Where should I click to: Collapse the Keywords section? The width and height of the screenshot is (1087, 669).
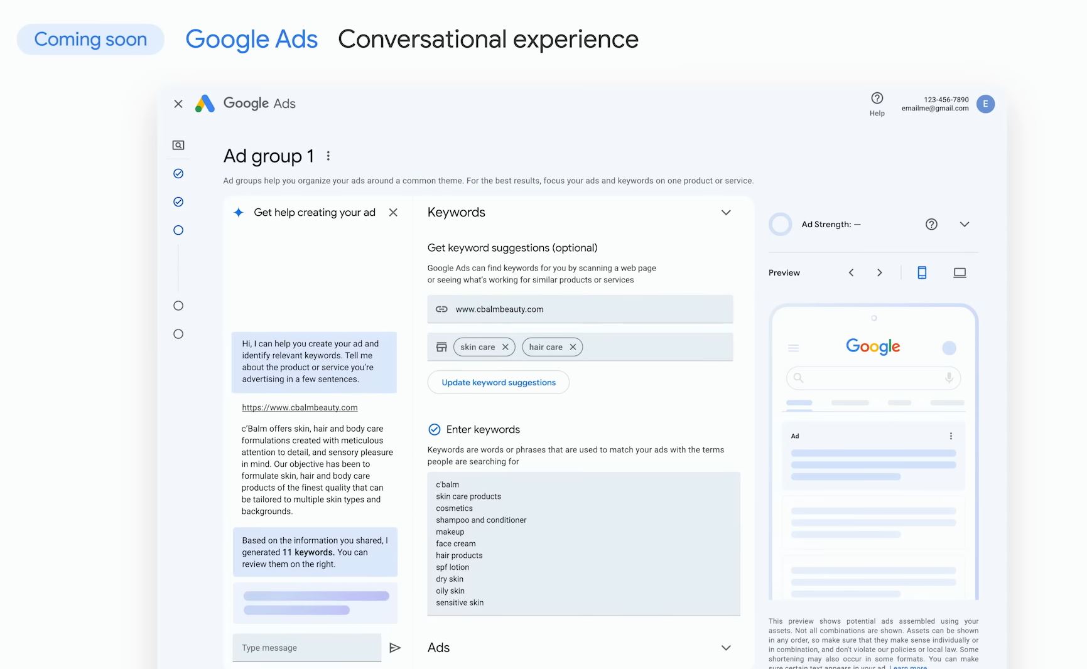(x=726, y=212)
